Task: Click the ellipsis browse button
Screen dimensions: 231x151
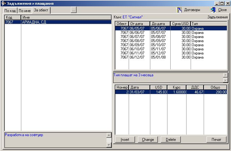Action: [x=73, y=10]
